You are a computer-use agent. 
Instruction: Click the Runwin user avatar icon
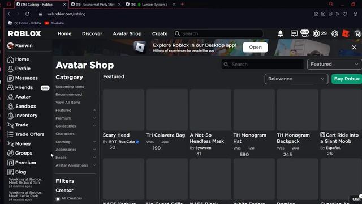click(10, 45)
